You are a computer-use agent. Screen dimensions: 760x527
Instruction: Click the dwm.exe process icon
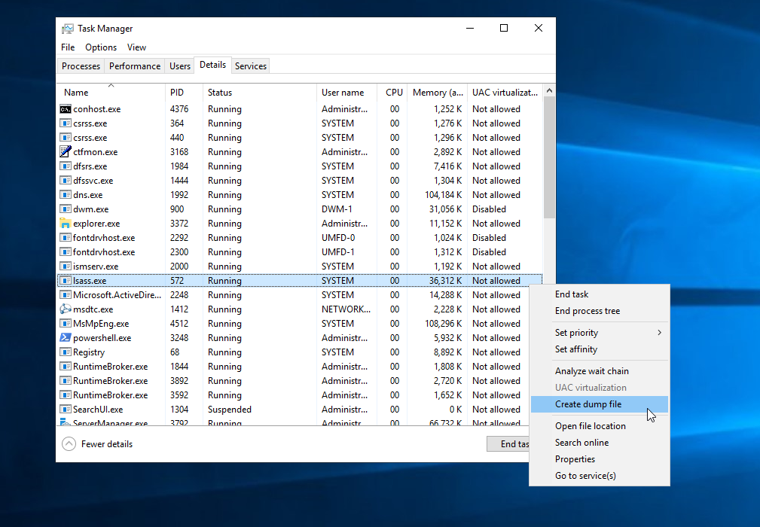(66, 209)
